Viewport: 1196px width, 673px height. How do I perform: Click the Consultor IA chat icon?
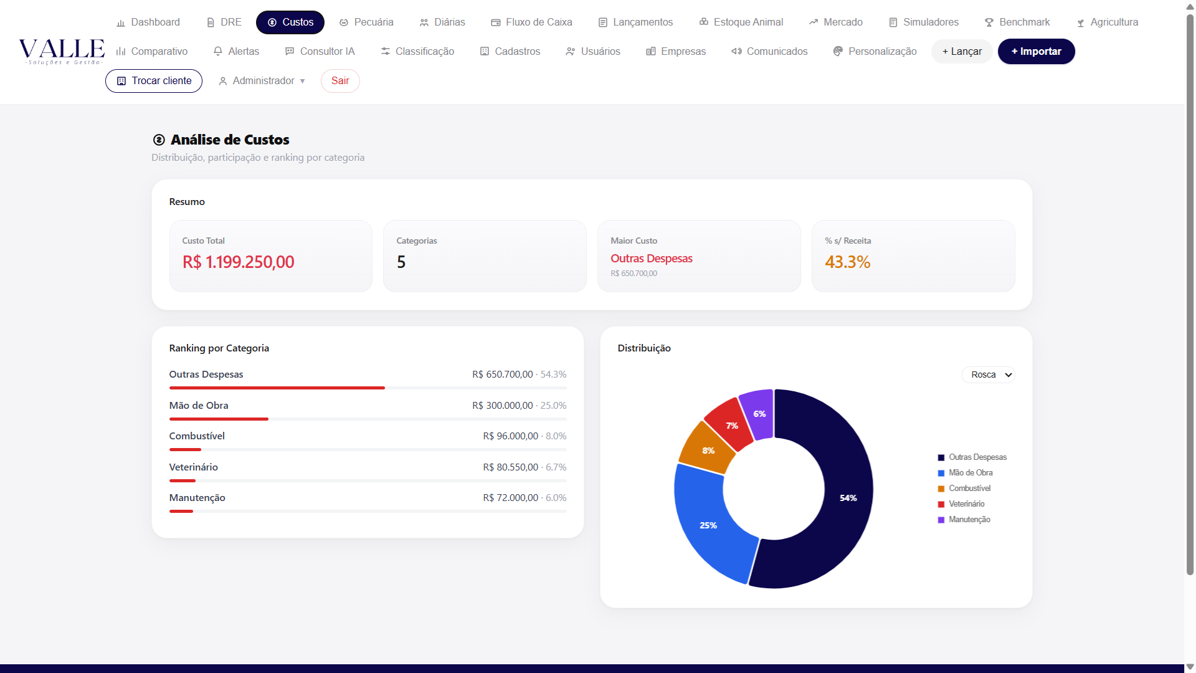(290, 51)
